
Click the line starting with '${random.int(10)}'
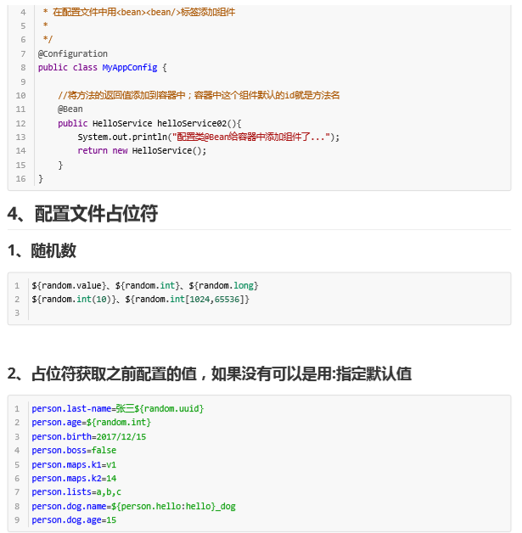[140, 299]
